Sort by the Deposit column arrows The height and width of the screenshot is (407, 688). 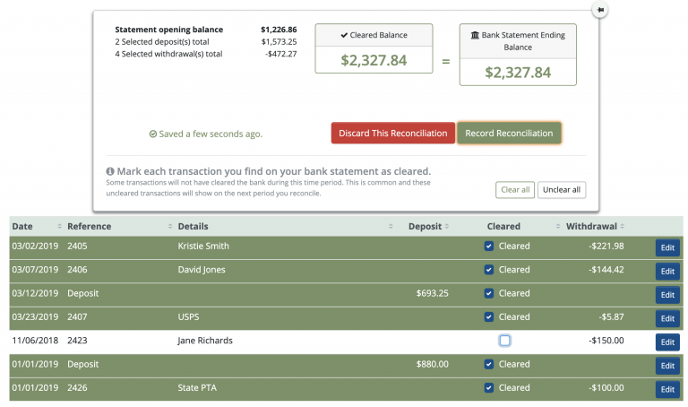447,227
